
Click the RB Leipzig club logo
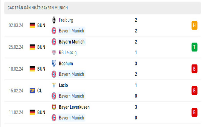click(x=54, y=53)
